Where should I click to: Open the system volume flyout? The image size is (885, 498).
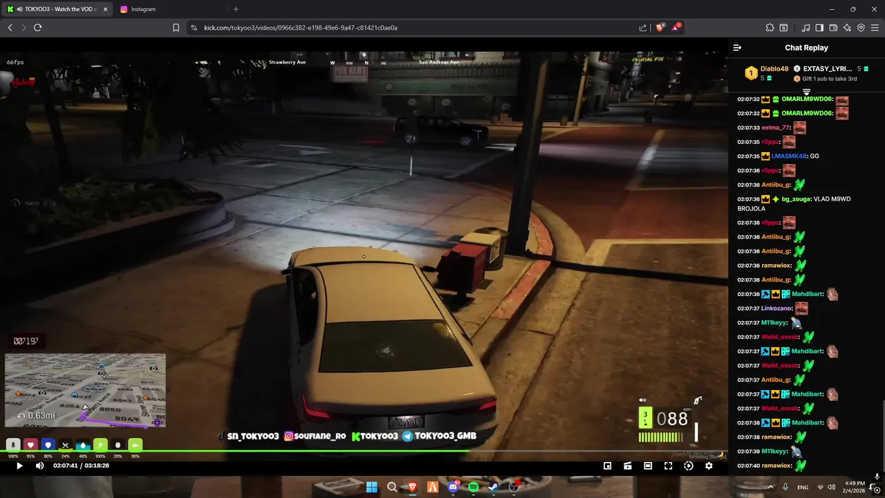coord(831,487)
